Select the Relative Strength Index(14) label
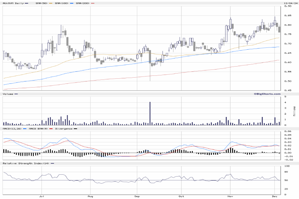The width and height of the screenshot is (299, 199). pos(26,163)
